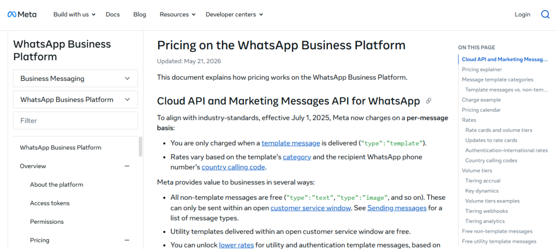The image size is (556, 249).
Task: Jump to Message template categories section
Action: pos(498,79)
